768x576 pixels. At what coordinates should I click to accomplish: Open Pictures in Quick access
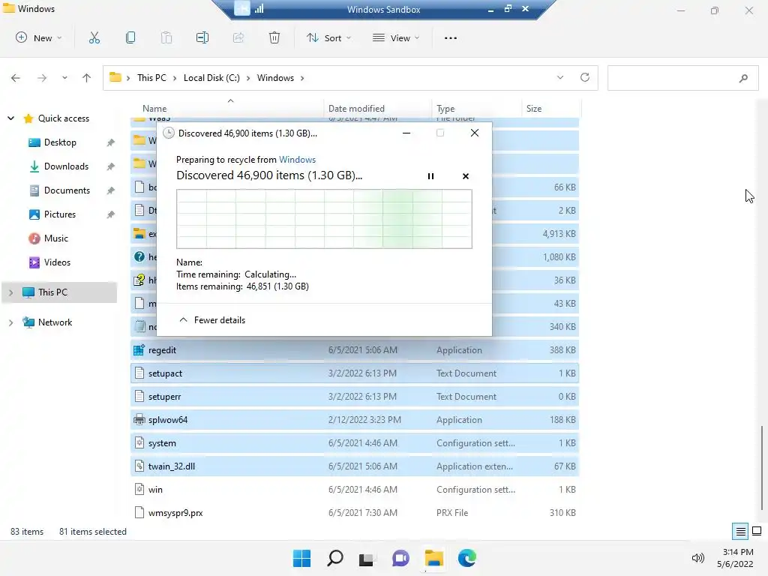(60, 214)
